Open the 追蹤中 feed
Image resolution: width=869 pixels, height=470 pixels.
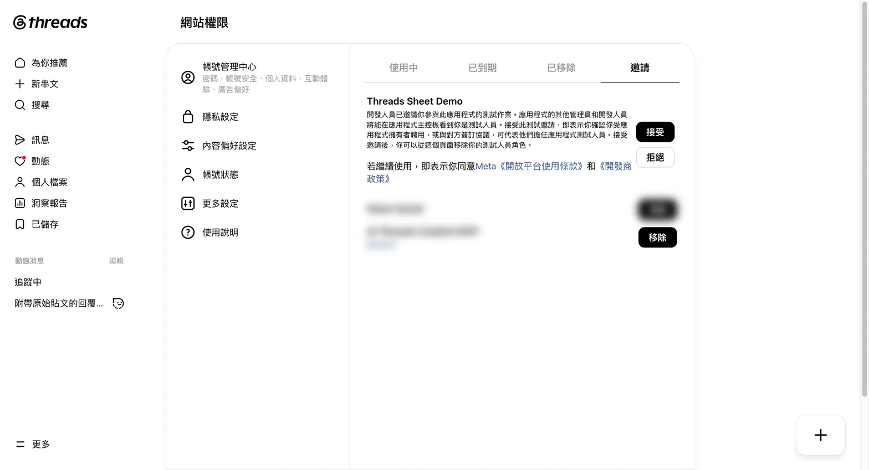click(x=28, y=282)
